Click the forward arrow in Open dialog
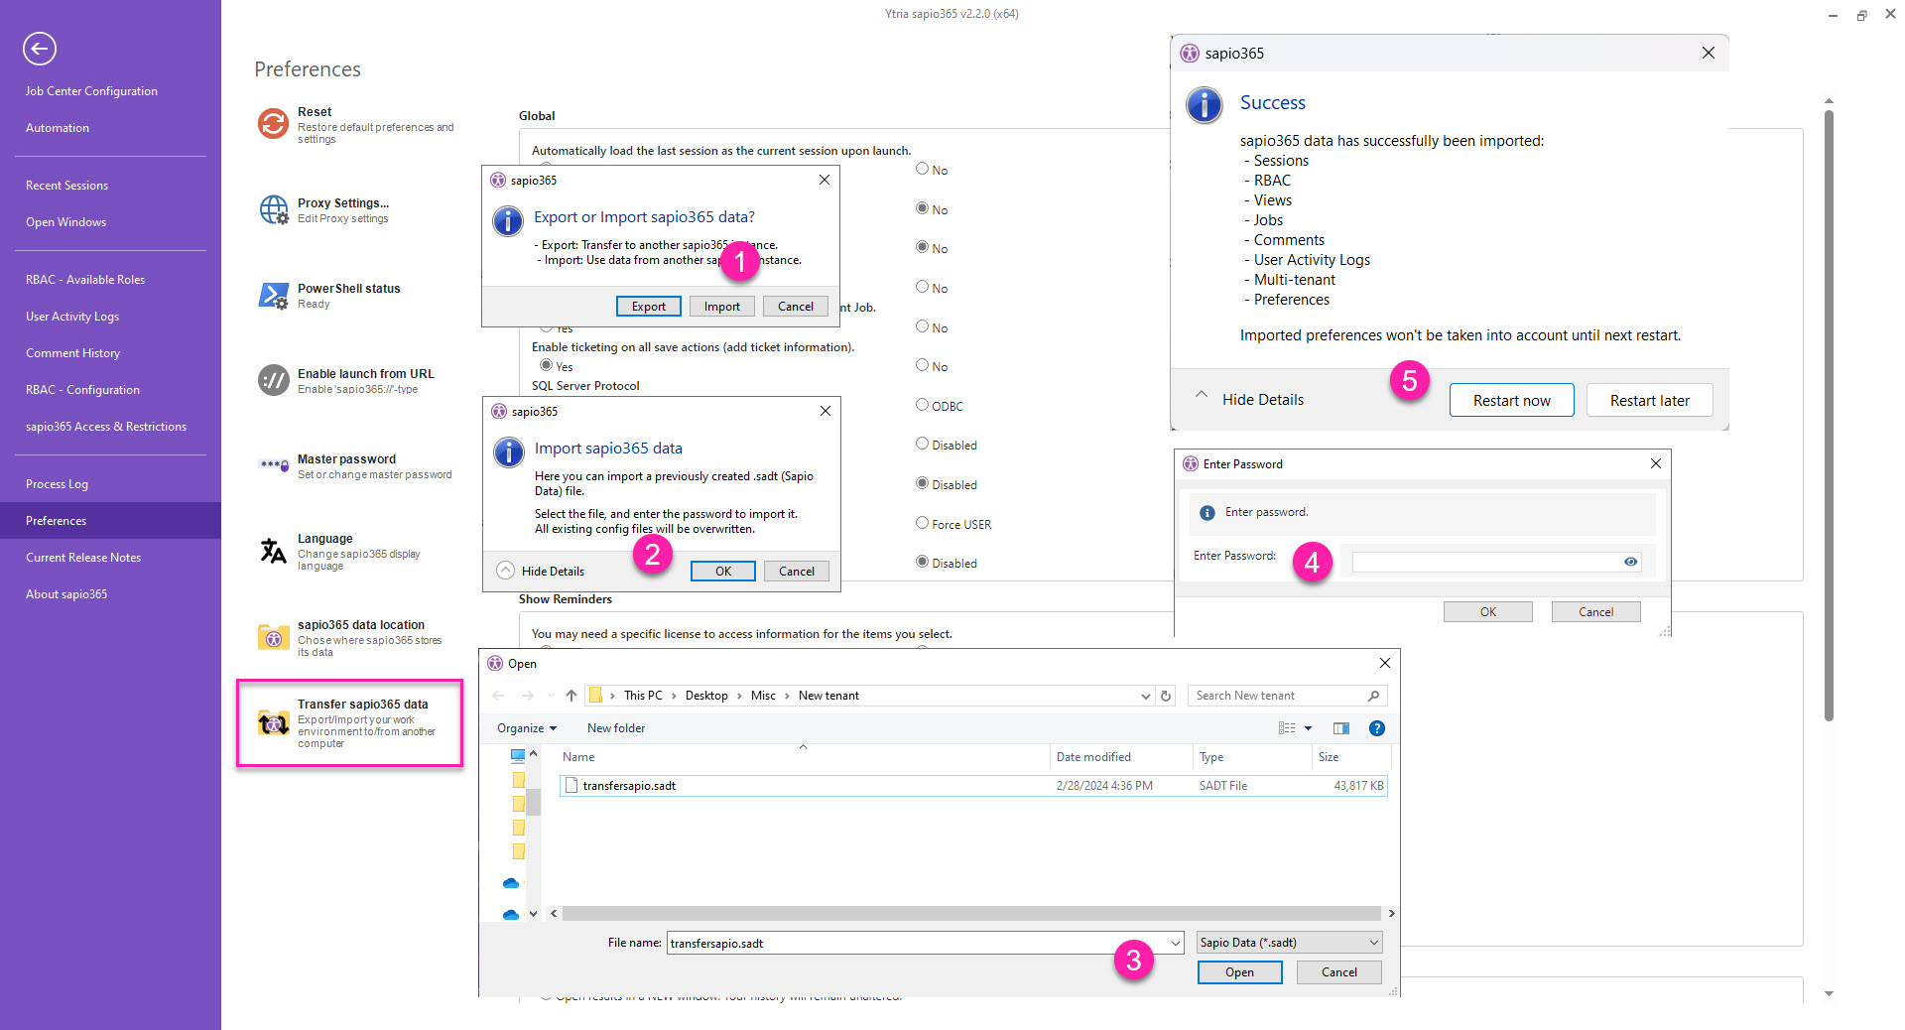The height and width of the screenshot is (1030, 1905). (527, 696)
